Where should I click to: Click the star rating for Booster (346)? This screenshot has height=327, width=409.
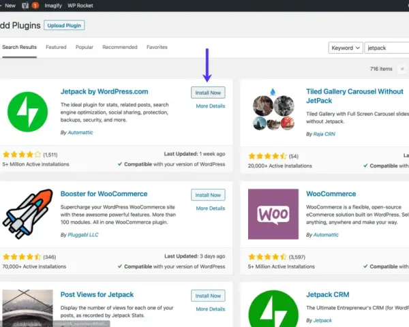click(22, 257)
